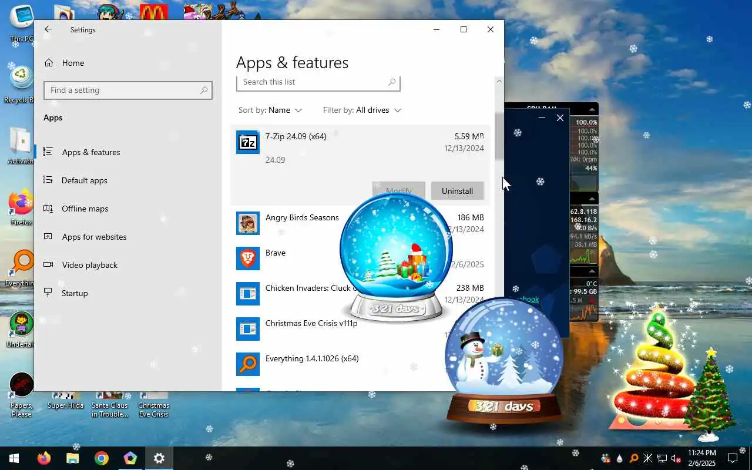Viewport: 752px width, 470px height.
Task: Open File Explorer from the taskbar
Action: point(73,458)
